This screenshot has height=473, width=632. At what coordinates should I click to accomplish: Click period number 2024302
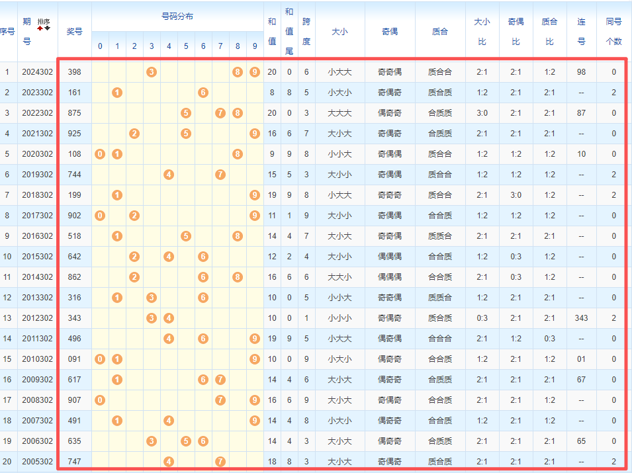(x=38, y=72)
